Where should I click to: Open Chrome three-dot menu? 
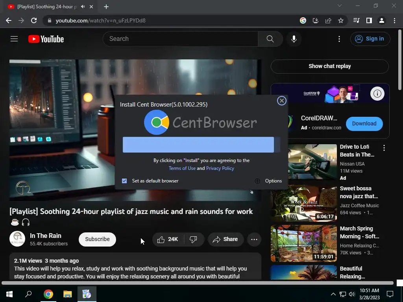click(x=394, y=20)
